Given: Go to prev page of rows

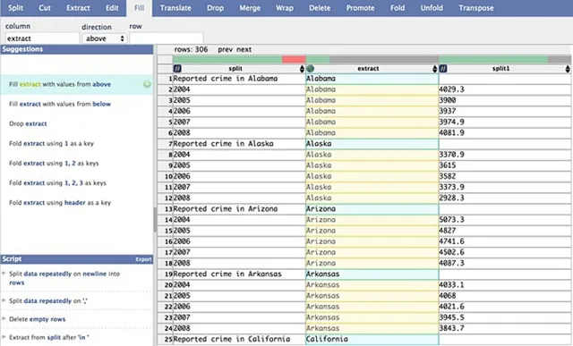Looking at the screenshot, I should [x=225, y=50].
